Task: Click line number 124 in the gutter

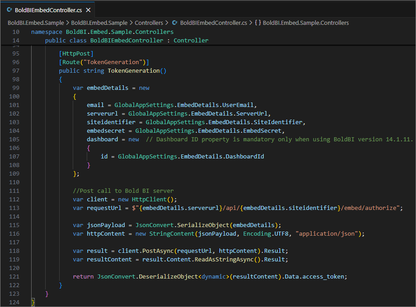Action: point(16,302)
